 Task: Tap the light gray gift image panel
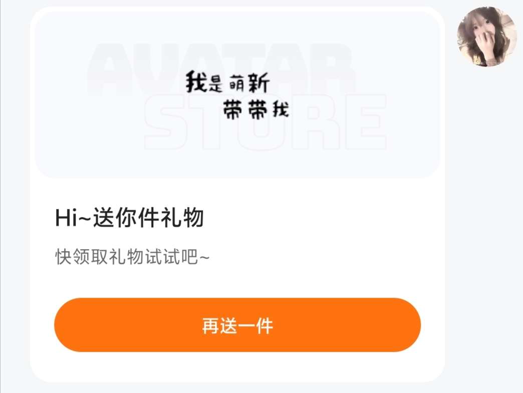point(237,95)
